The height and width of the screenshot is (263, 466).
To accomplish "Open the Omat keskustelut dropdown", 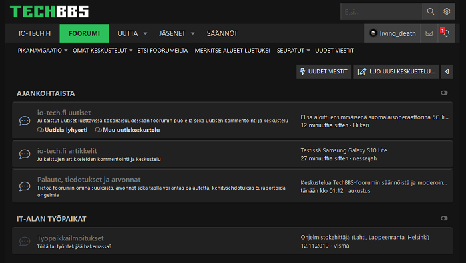I will pyautogui.click(x=103, y=51).
